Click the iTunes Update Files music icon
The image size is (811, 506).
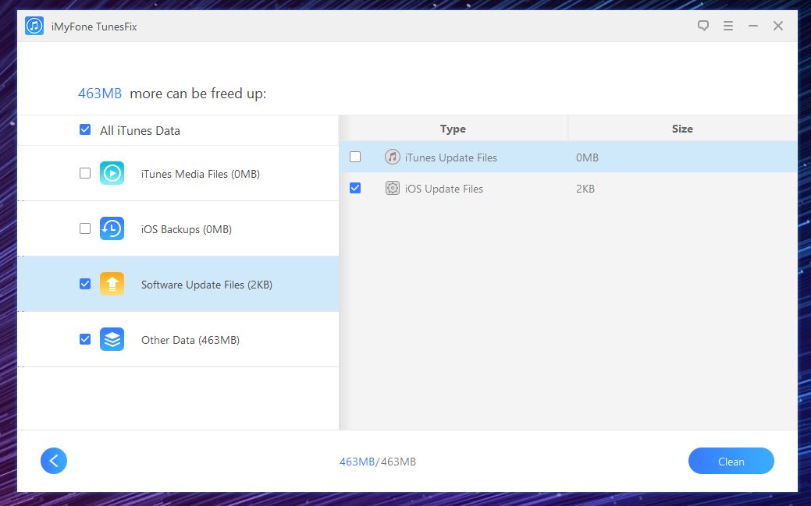tap(393, 157)
